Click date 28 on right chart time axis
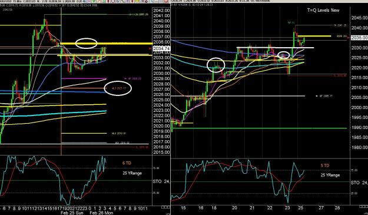This screenshot has width=368, height=215. (337, 208)
